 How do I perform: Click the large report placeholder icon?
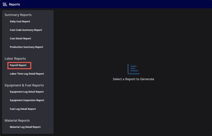[133, 69]
